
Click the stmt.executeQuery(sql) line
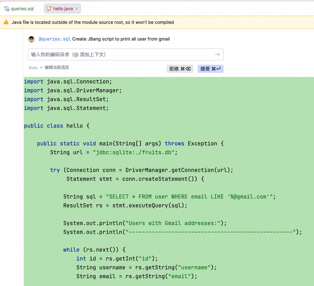point(125,206)
